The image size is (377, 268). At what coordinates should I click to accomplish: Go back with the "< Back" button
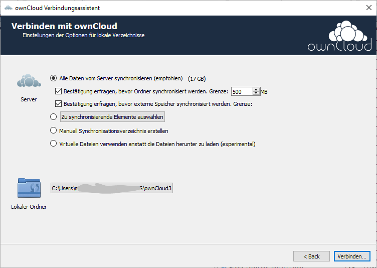311,256
